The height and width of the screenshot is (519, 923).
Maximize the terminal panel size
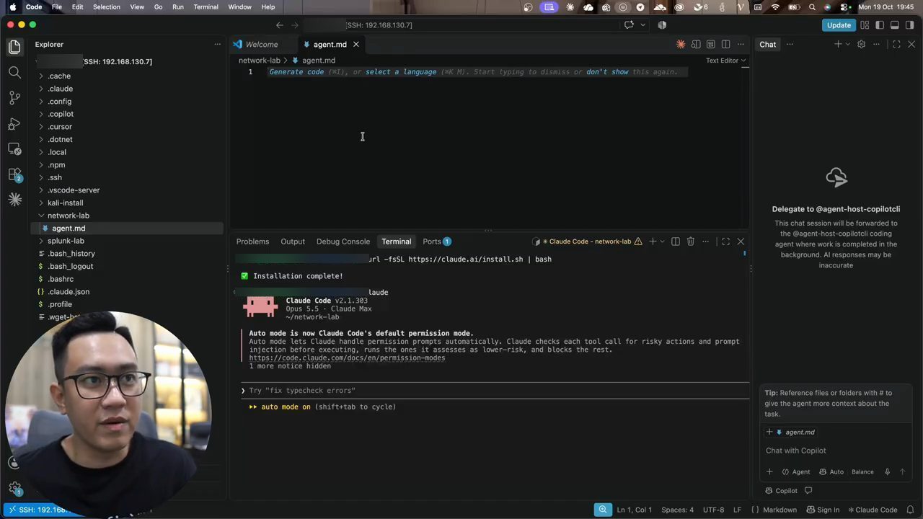[725, 241]
